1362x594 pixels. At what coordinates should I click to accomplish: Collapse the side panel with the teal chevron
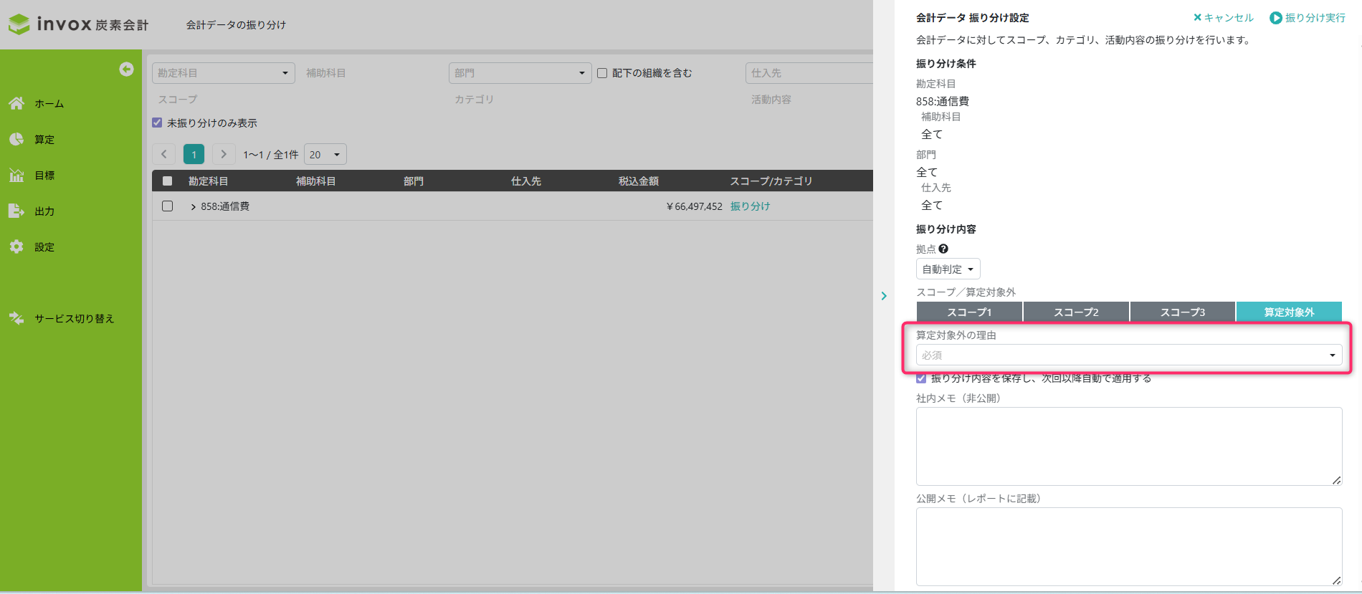(x=884, y=296)
